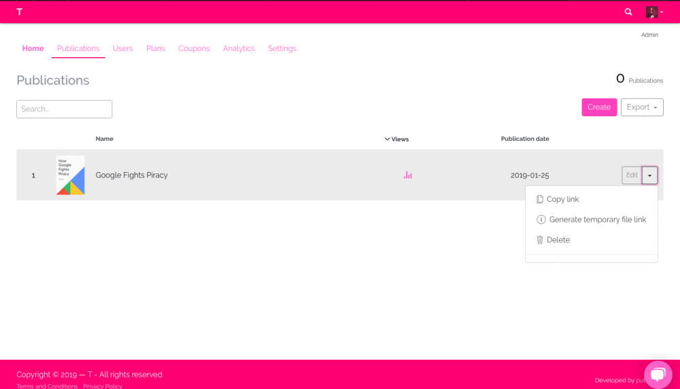Image resolution: width=680 pixels, height=389 pixels.
Task: Click the Edit button for publication
Action: 632,175
